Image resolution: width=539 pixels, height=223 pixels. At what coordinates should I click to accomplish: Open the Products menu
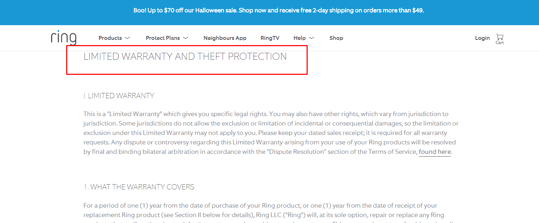point(110,38)
